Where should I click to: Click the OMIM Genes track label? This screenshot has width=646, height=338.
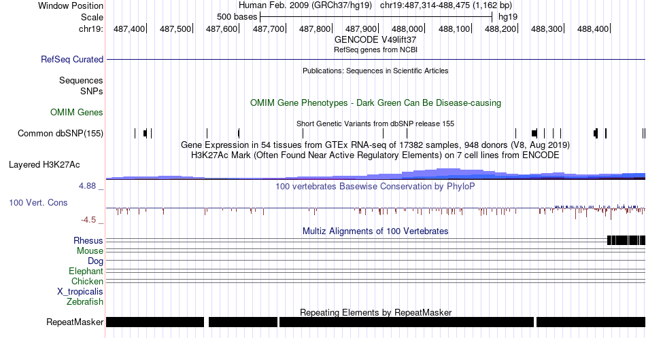(77, 112)
